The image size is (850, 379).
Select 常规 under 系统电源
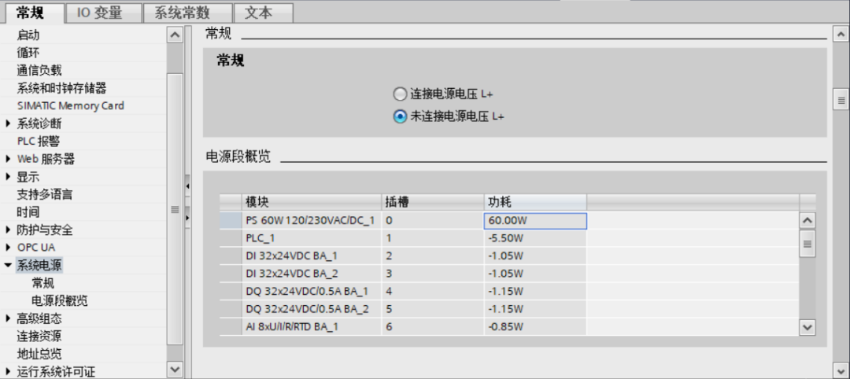pos(42,283)
